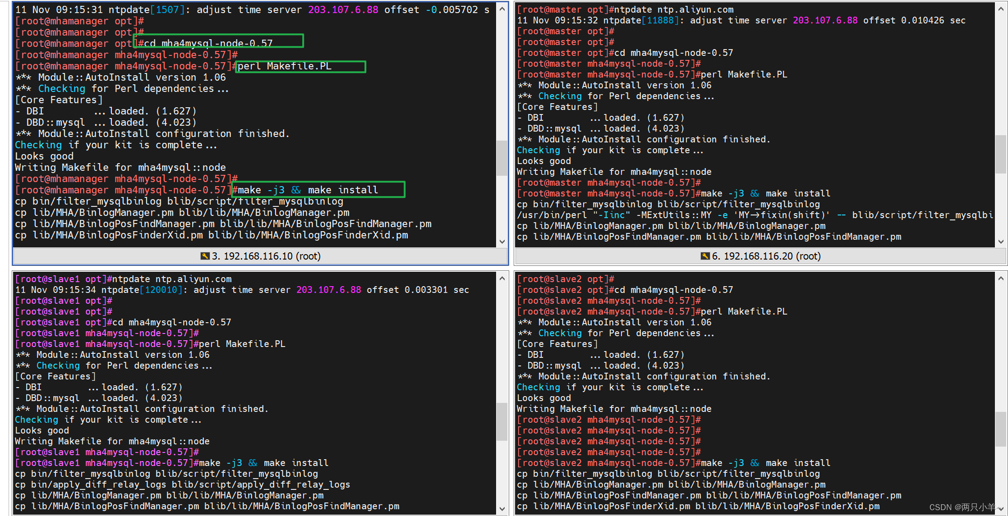This screenshot has height=516, width=1008.
Task: Click the scrollbar thumb in the mhamanager pane
Action: pyautogui.click(x=502, y=158)
